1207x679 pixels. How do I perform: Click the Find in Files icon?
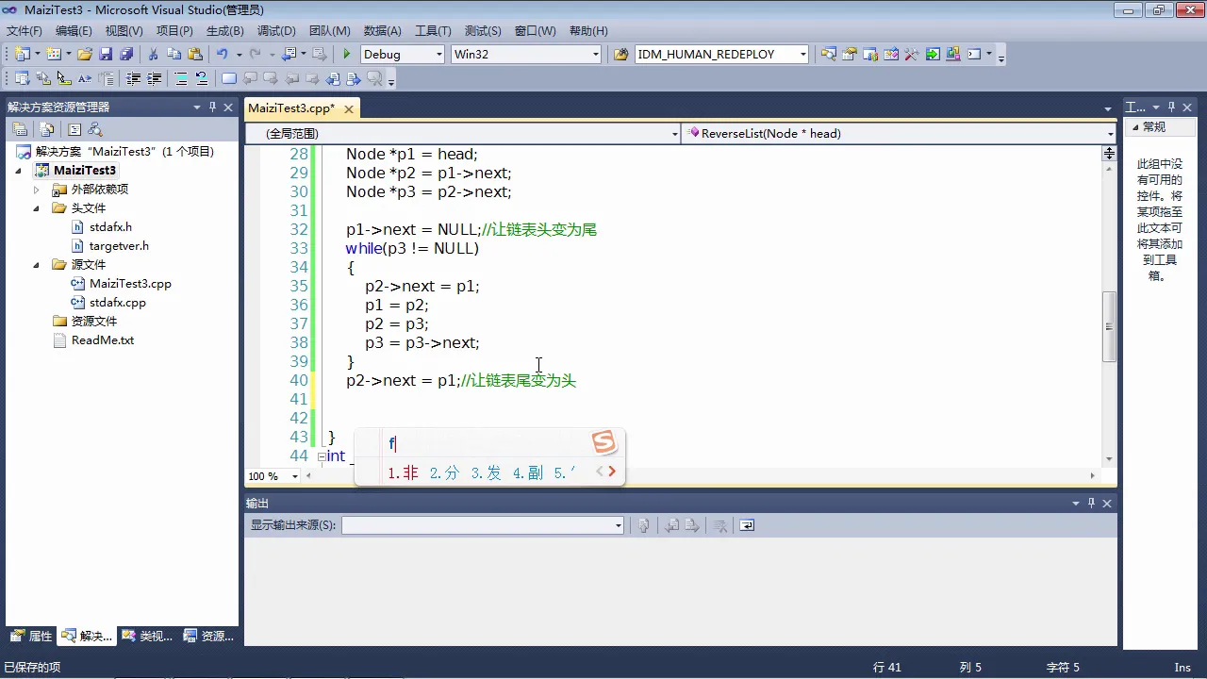point(620,54)
